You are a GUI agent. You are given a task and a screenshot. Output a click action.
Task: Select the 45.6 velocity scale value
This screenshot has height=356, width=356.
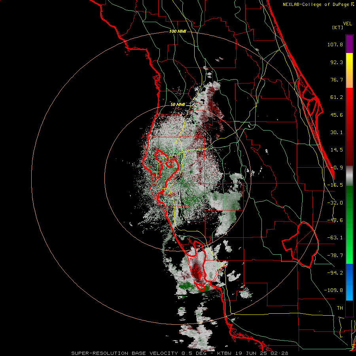337,115
